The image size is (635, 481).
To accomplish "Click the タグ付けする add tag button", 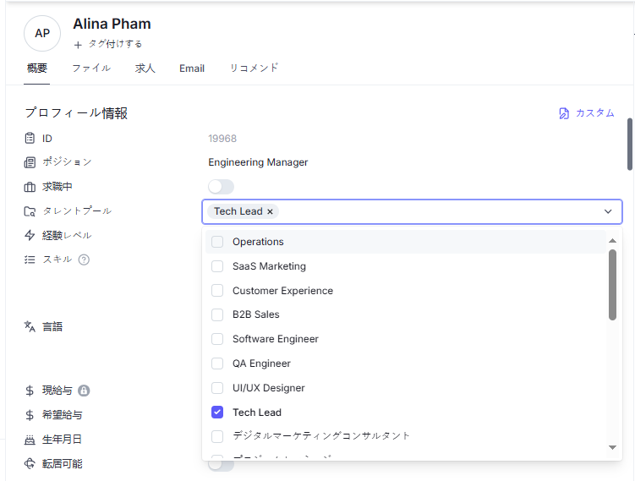I will (108, 44).
